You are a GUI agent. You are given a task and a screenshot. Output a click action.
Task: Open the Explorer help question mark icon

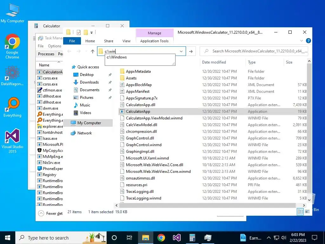coord(308,41)
